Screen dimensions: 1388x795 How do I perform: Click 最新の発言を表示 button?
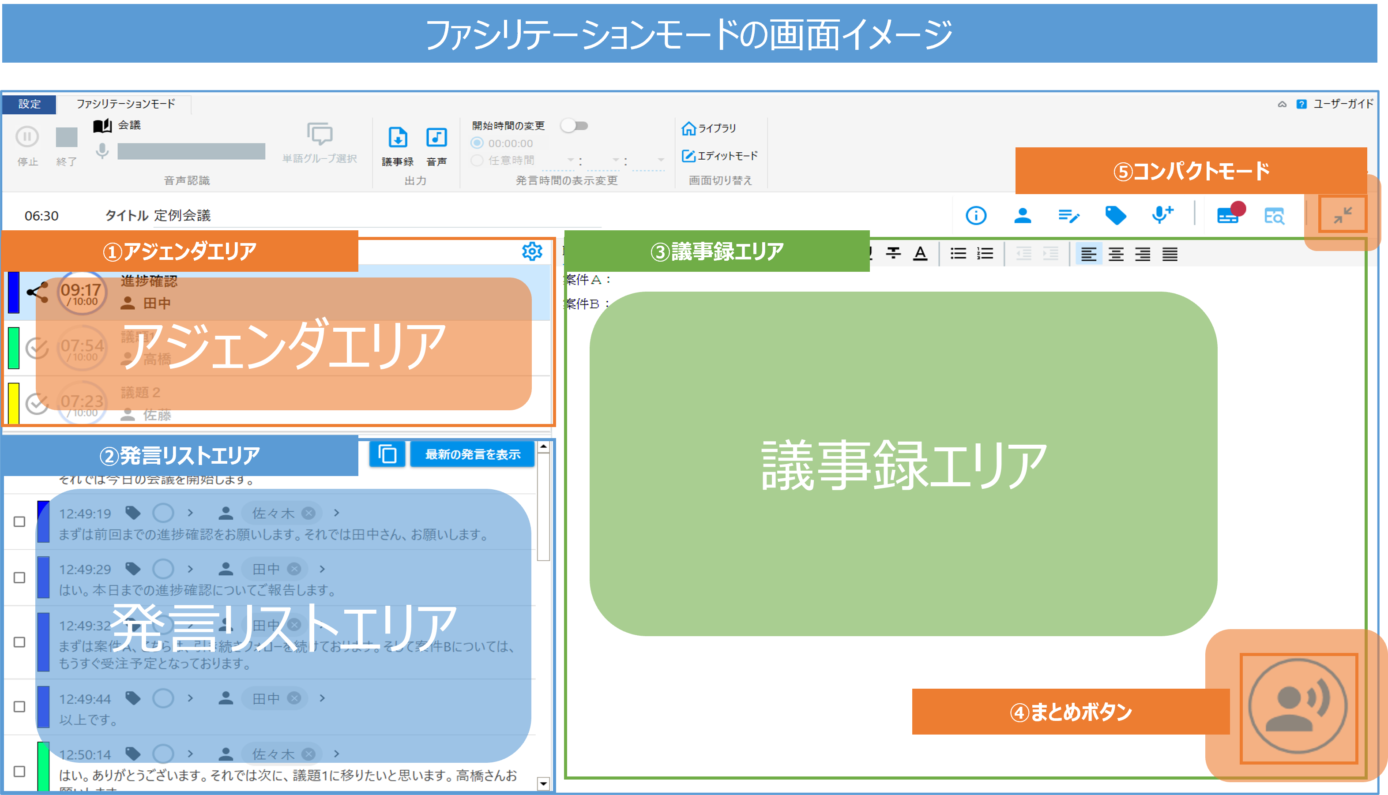(472, 454)
